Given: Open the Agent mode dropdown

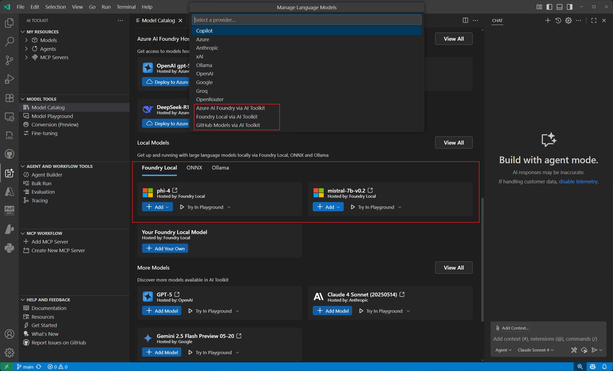Looking at the screenshot, I should point(503,350).
